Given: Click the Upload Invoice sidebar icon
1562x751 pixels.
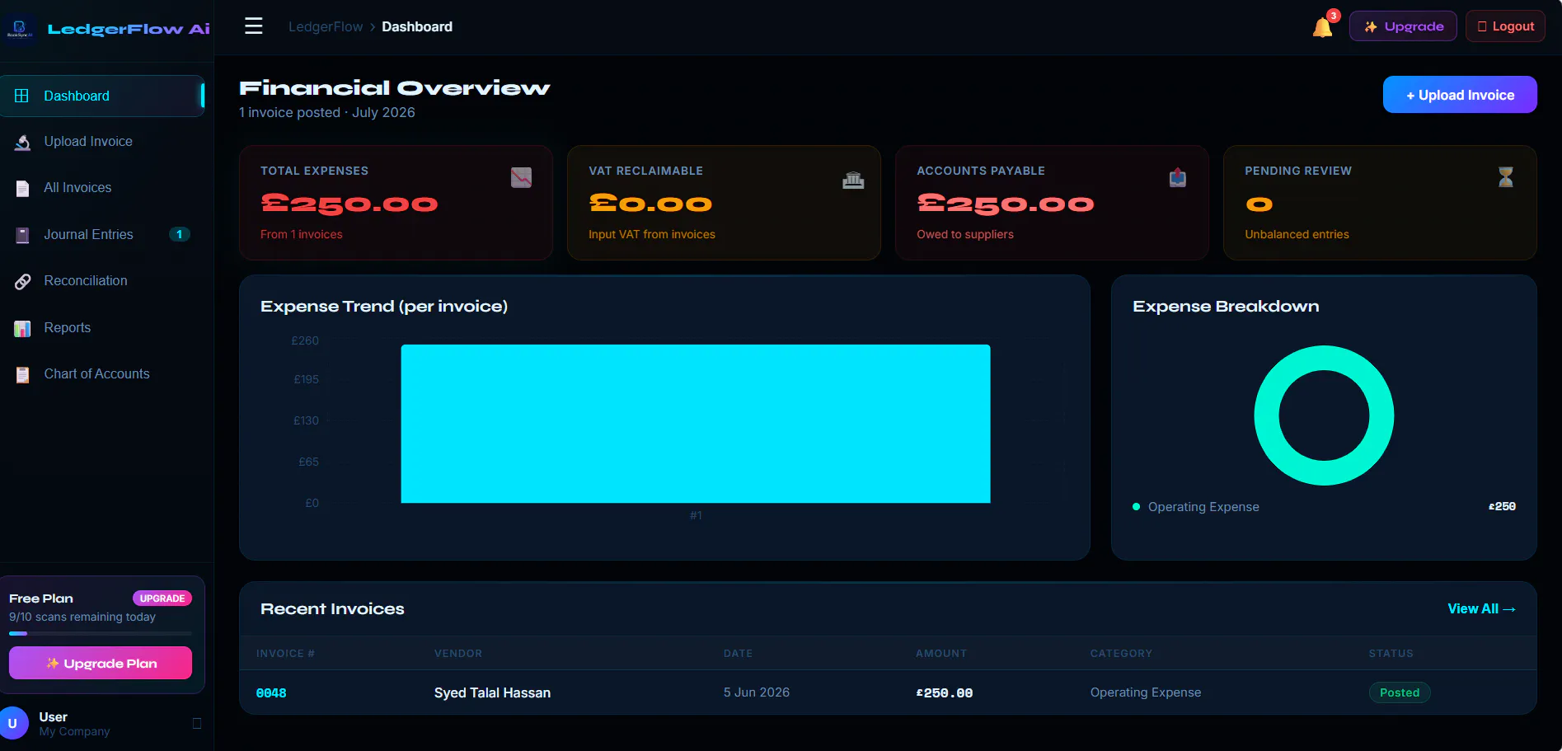Looking at the screenshot, I should point(22,142).
